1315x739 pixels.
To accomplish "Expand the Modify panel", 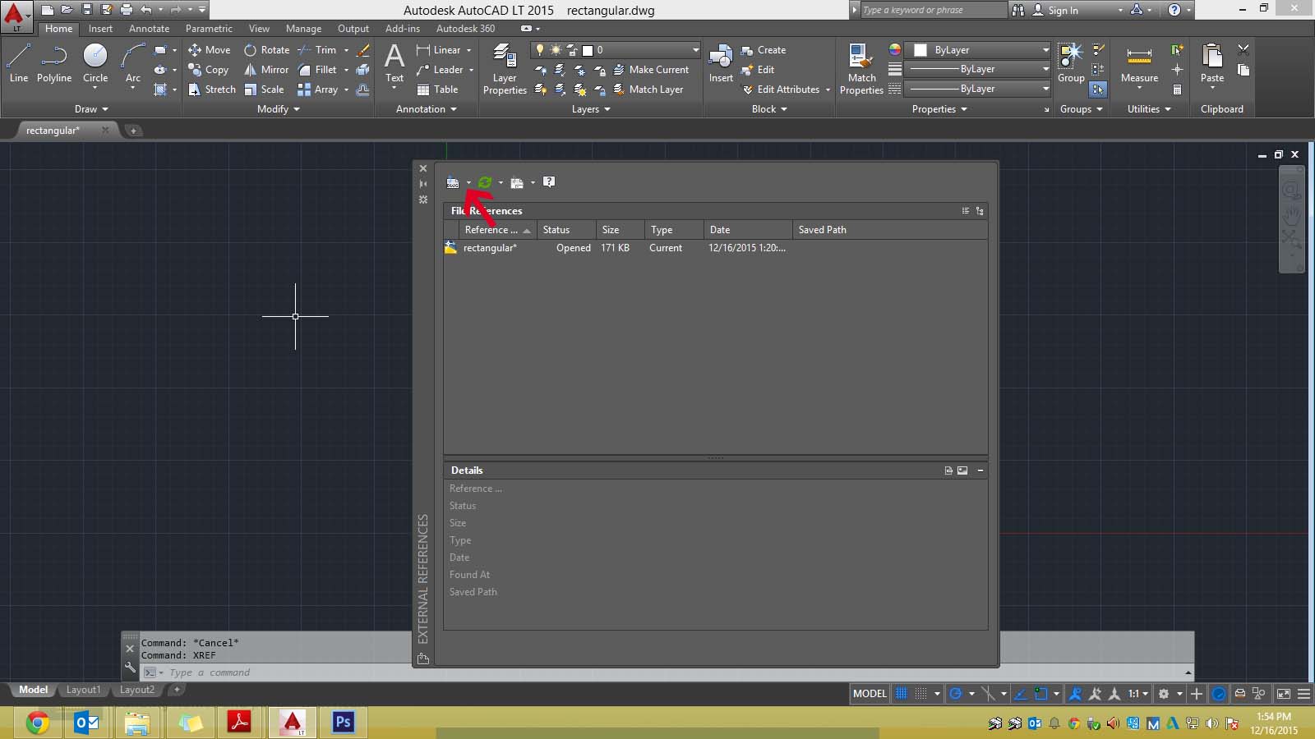I will pos(278,109).
